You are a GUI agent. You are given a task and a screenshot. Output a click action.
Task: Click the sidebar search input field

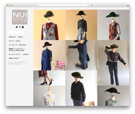[x=16, y=32]
